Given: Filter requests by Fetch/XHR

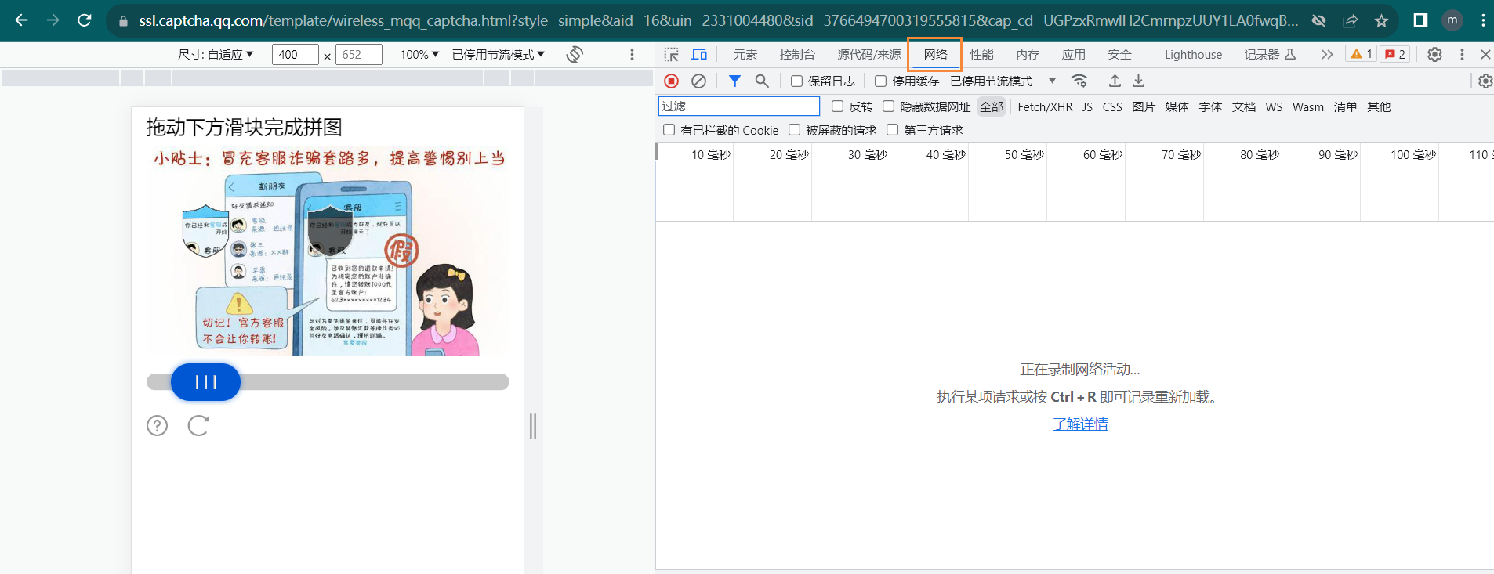Looking at the screenshot, I should [1045, 106].
